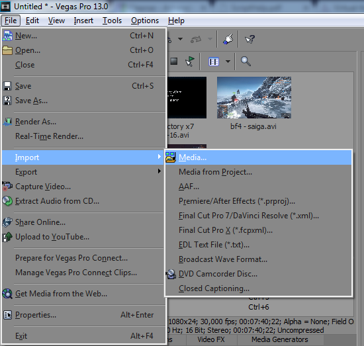Choose Manage Vegas Pro Connect Clips...
Image resolution: width=364 pixels, height=346 pixels.
click(x=83, y=273)
